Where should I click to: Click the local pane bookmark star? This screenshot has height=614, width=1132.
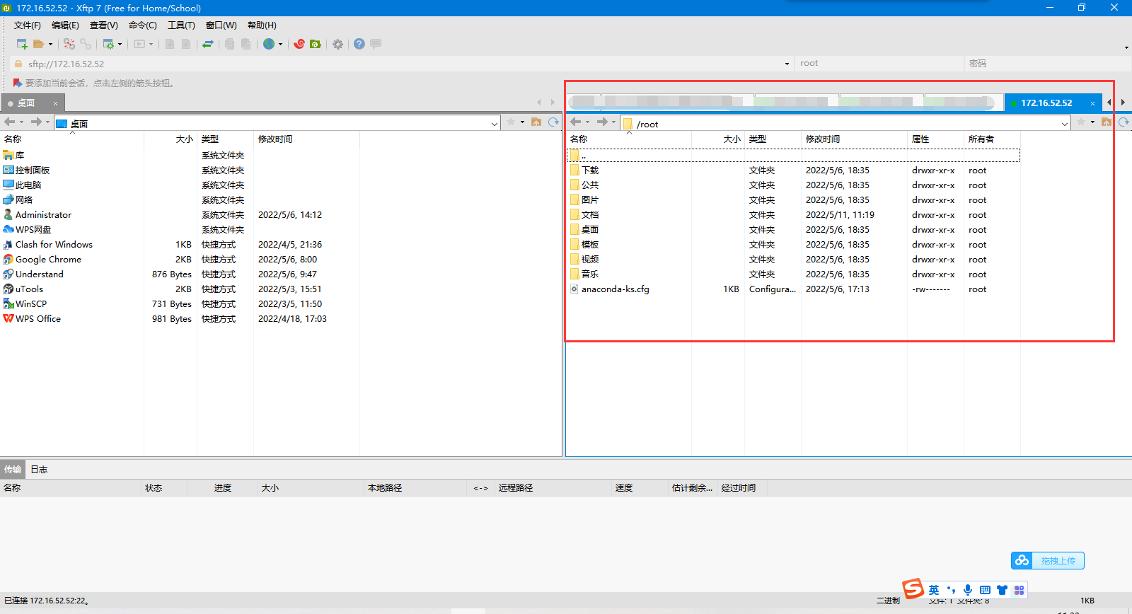pyautogui.click(x=511, y=122)
